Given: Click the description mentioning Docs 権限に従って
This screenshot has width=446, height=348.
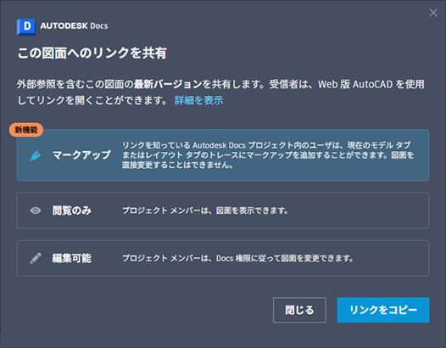Looking at the screenshot, I should [x=237, y=258].
